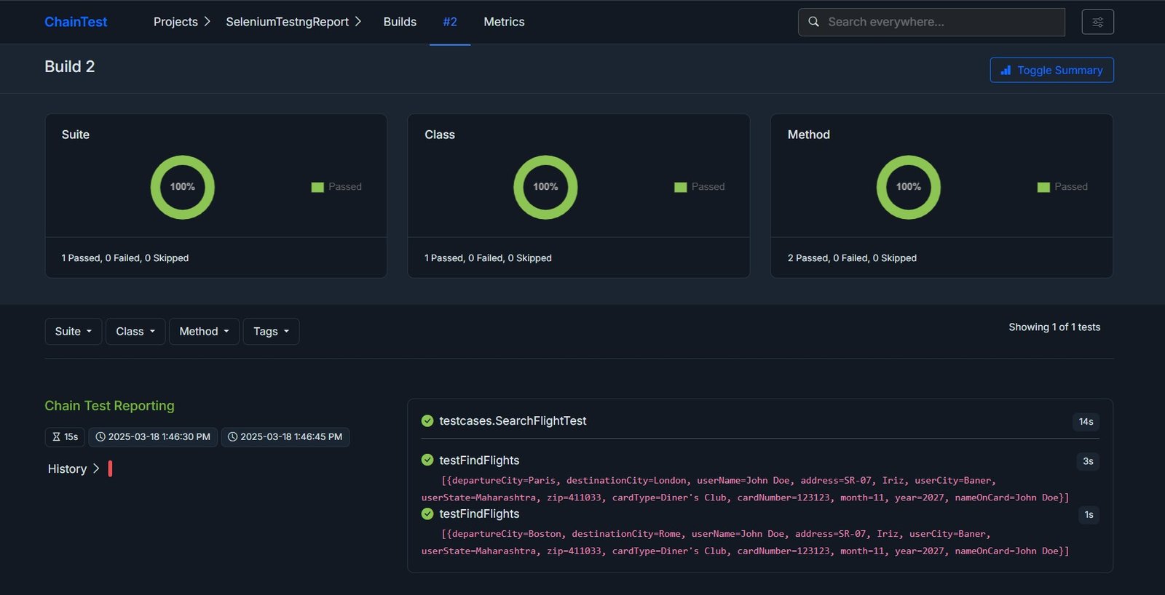Image resolution: width=1165 pixels, height=595 pixels.
Task: Click the red history status bar marker
Action: tap(110, 468)
